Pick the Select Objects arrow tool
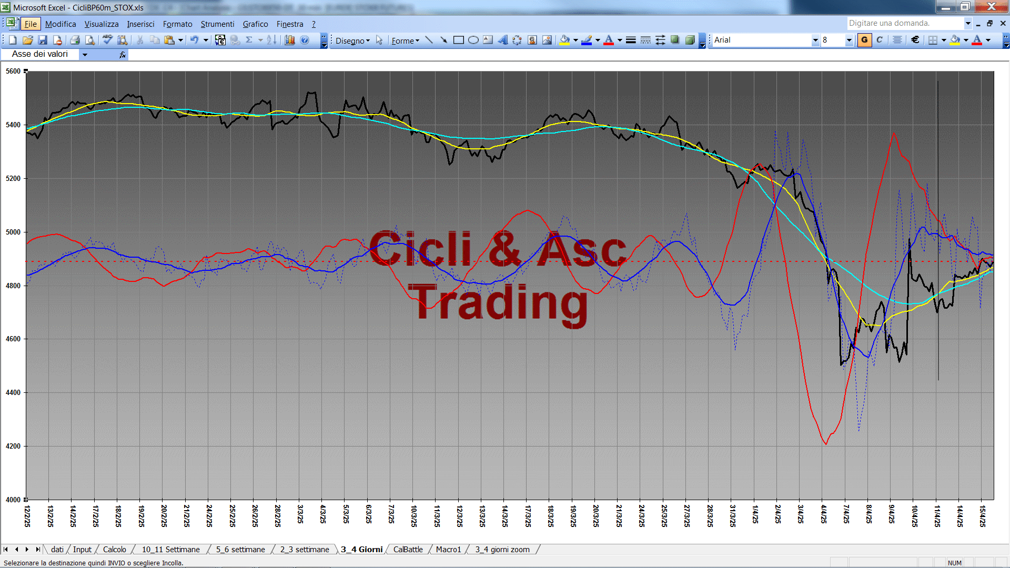 [x=379, y=40]
